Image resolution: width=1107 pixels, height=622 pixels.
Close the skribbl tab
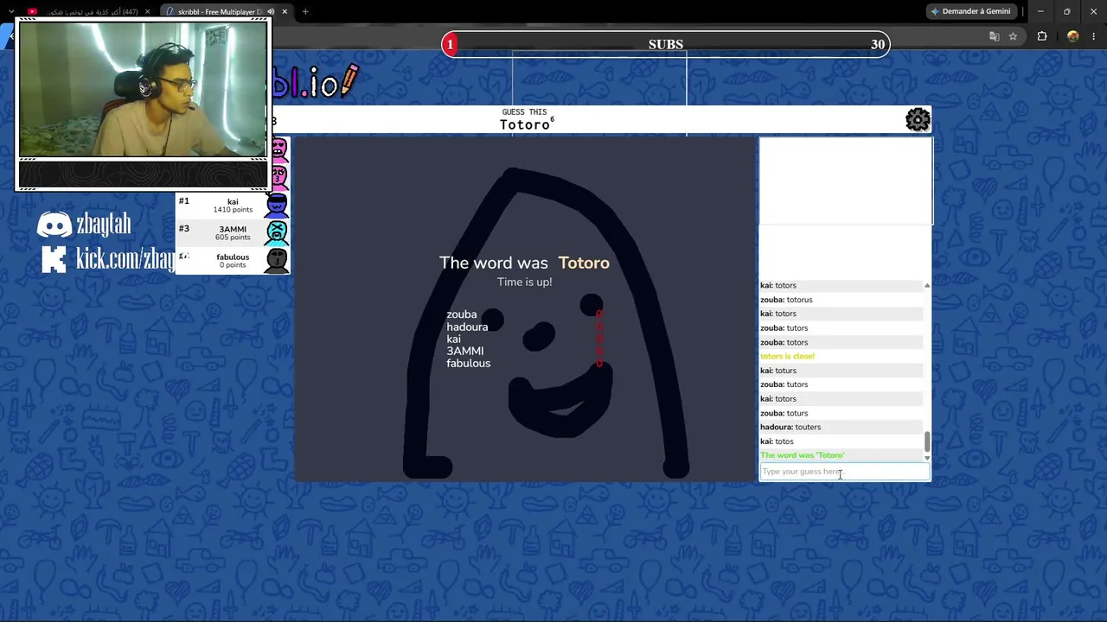285,11
